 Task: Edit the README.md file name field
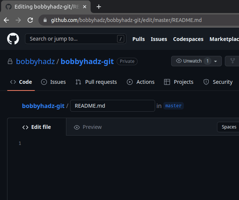(x=113, y=106)
